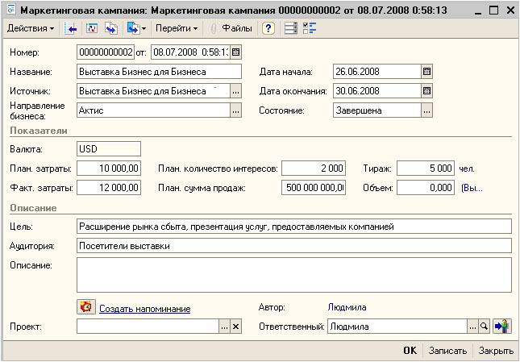This screenshot has width=520, height=362.
Task: Clear the Проект field with X button
Action: coord(235,327)
